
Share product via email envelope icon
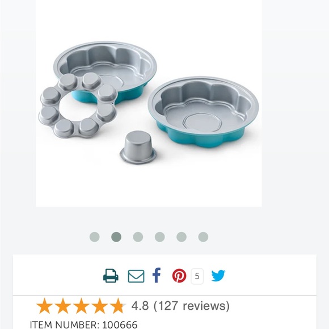point(136,276)
